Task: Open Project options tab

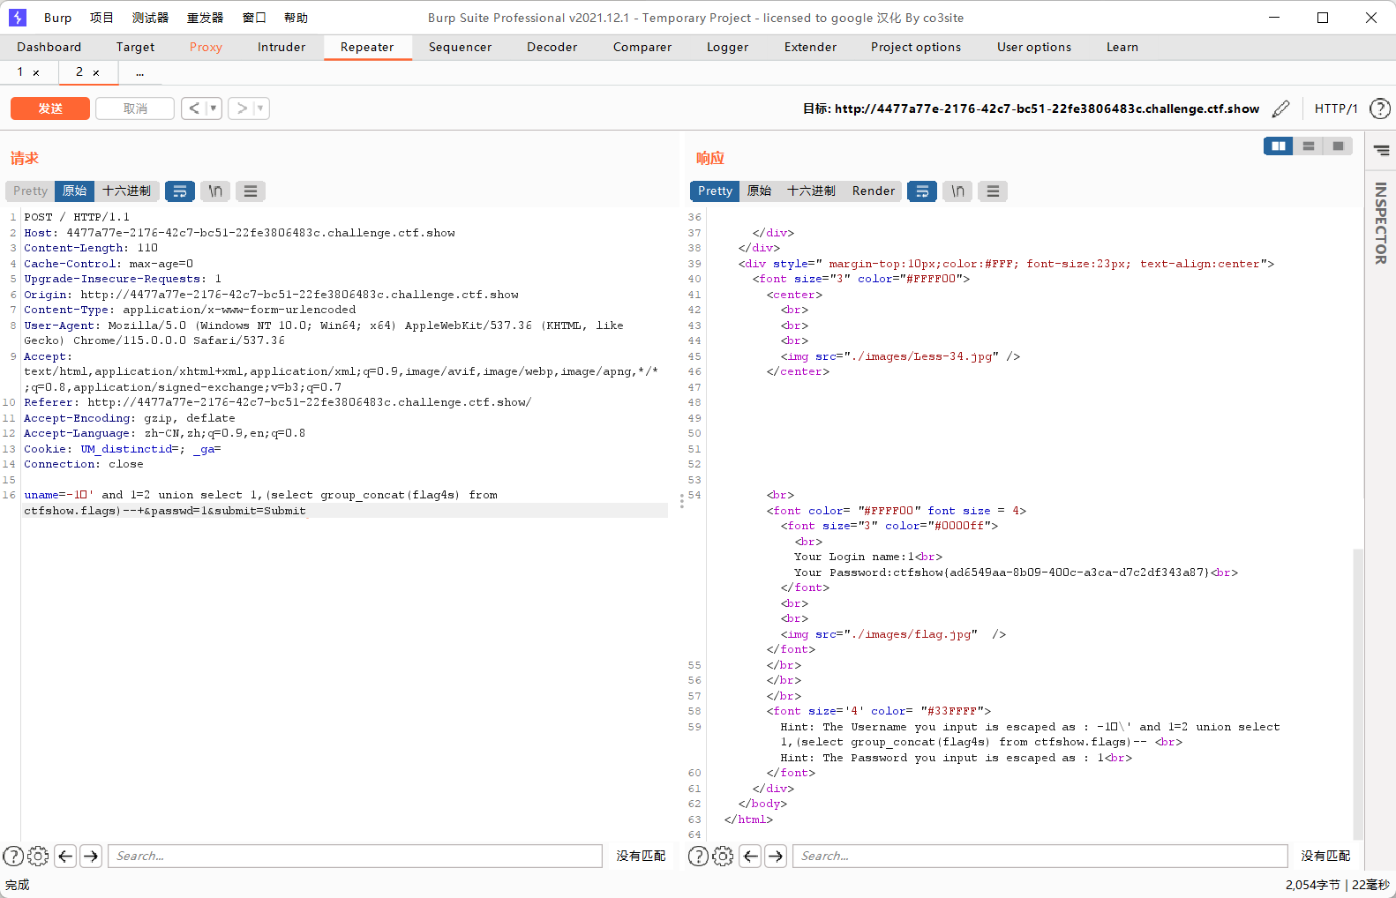Action: (x=916, y=47)
